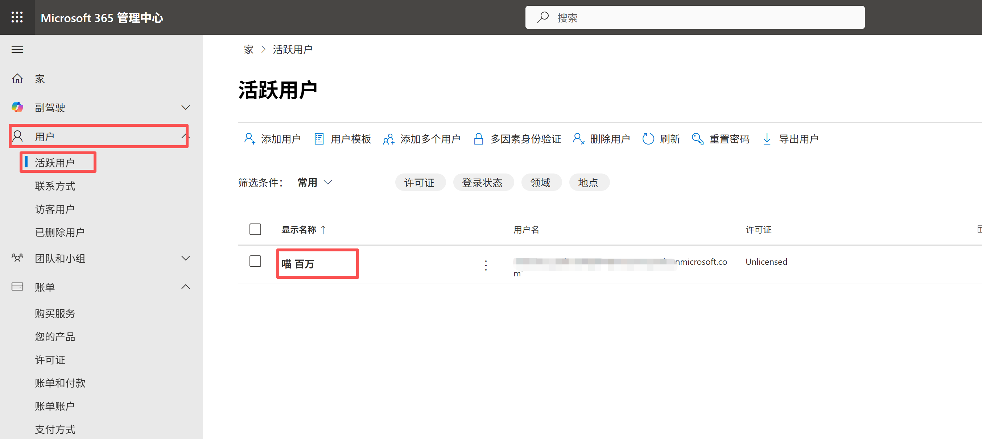982x439 pixels.
Task: Collapse navigation with hamburger menu icon
Action: pos(17,50)
